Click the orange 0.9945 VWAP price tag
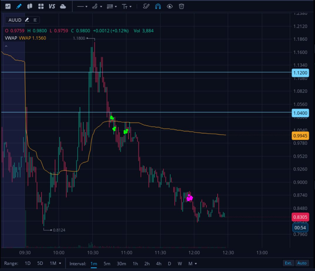Image resolution: width=315 pixels, height=271 pixels. tap(300, 136)
